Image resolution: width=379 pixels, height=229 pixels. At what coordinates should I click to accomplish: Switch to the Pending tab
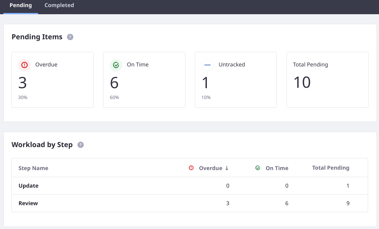(21, 5)
